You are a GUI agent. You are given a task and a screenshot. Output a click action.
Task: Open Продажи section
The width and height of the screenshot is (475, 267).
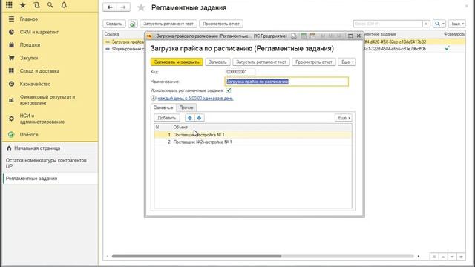(30, 45)
